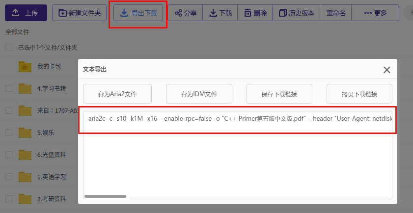Click the 导出下载 download icon

tap(124, 13)
